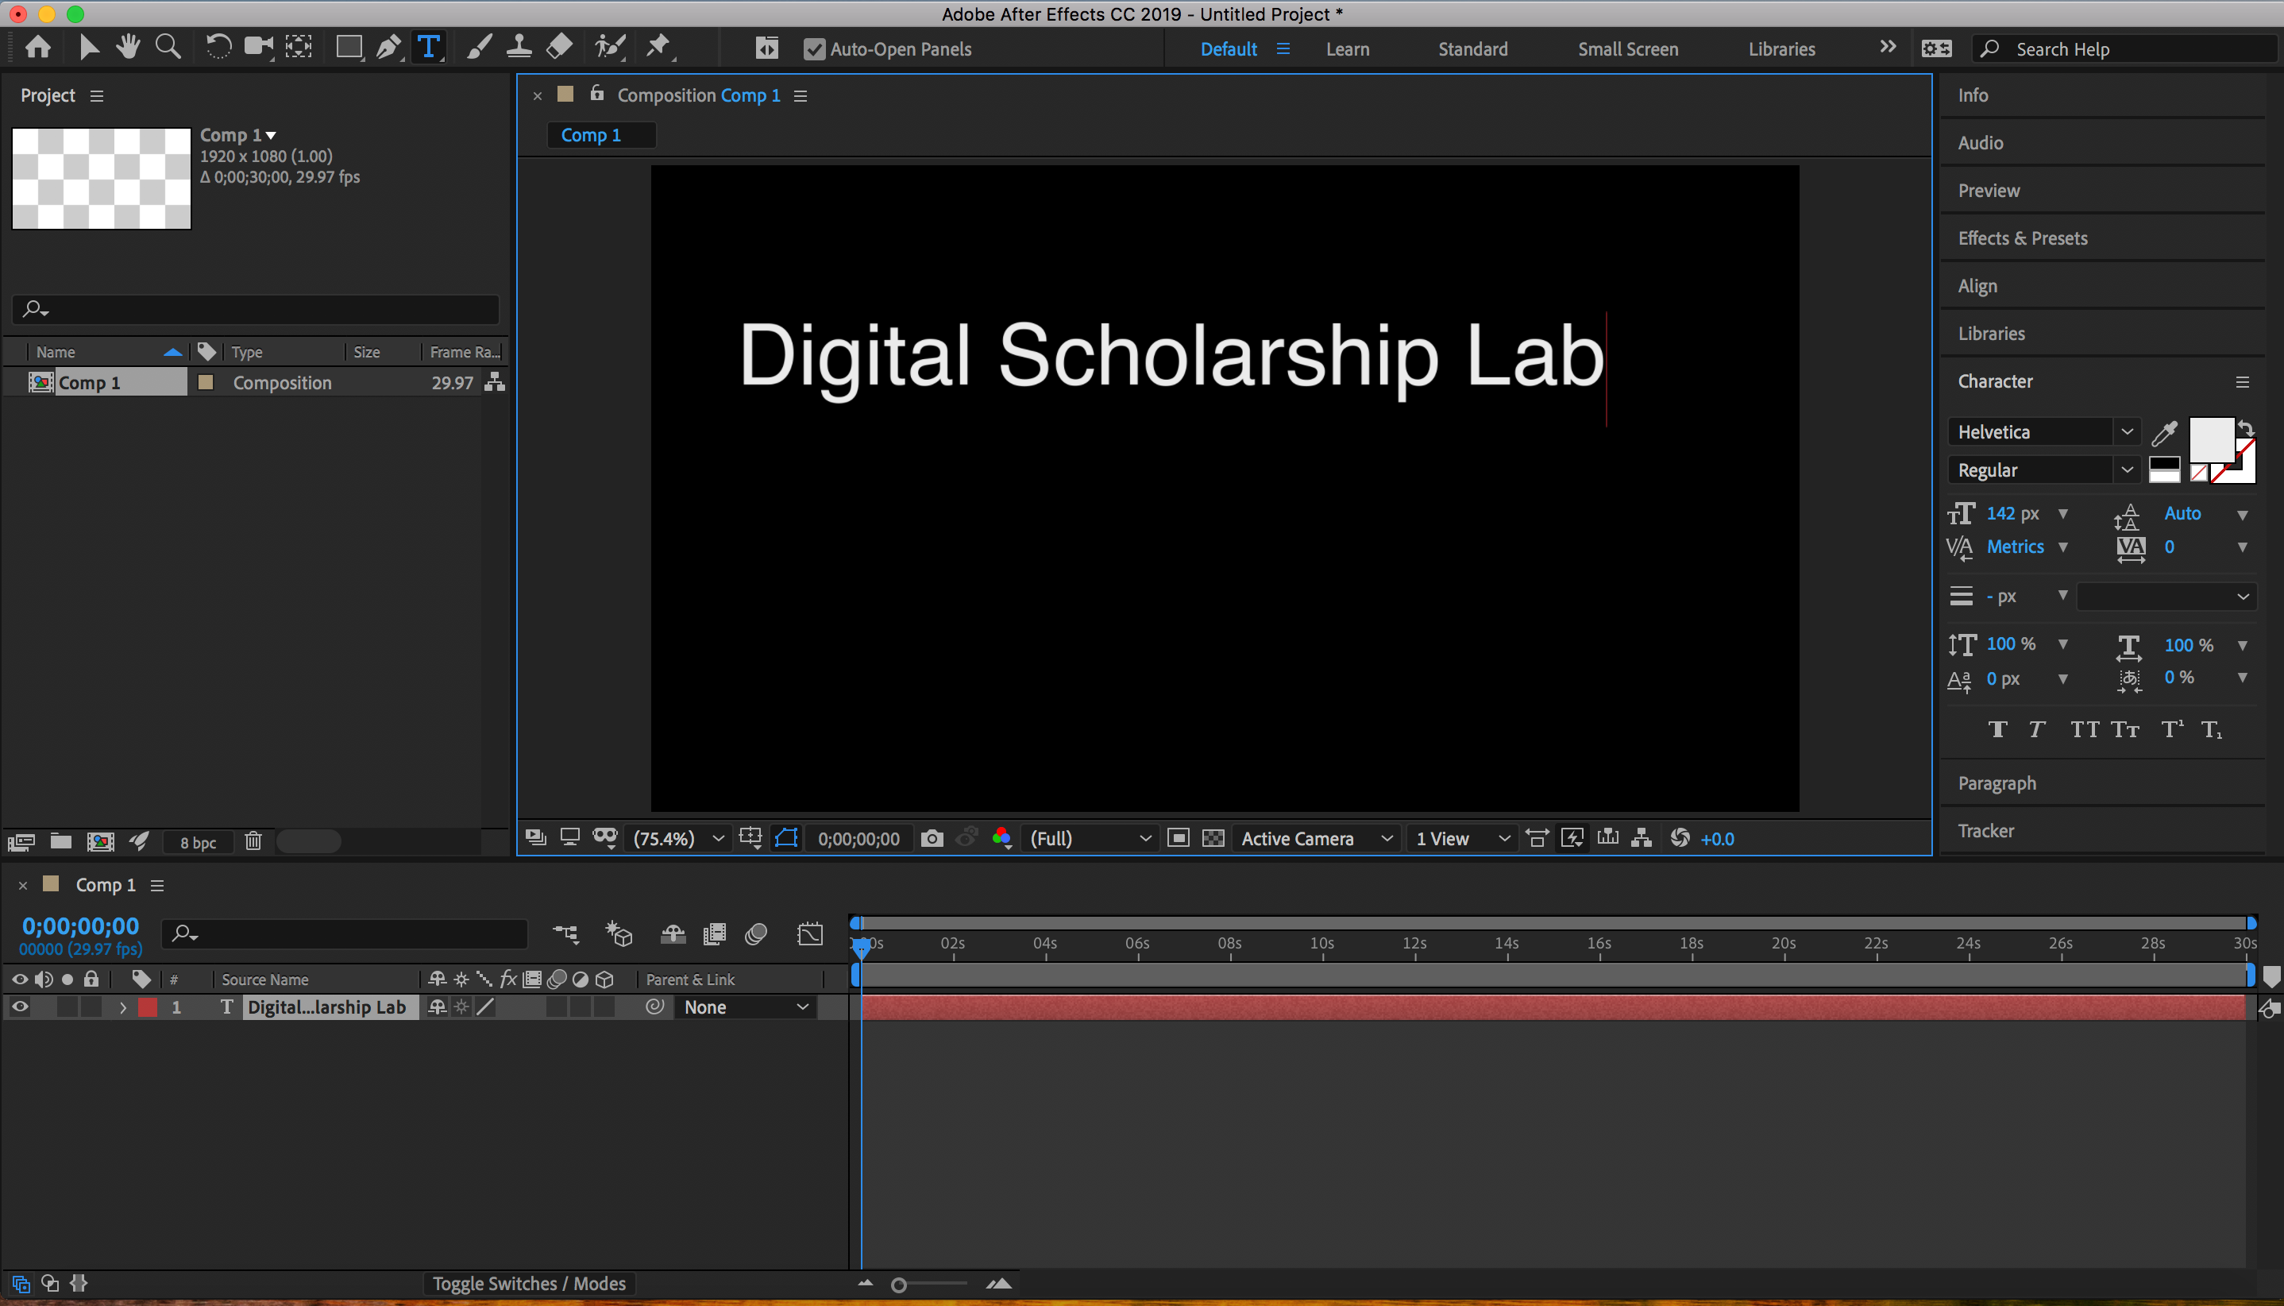Reset exposure icon in viewer footer
The height and width of the screenshot is (1306, 2284).
(x=1680, y=839)
